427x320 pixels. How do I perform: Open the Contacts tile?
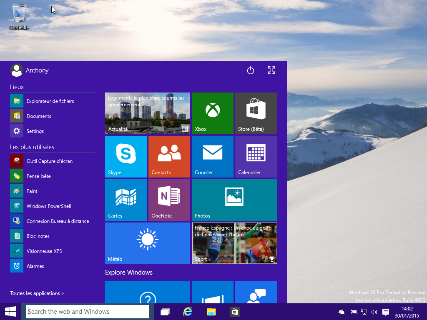click(x=169, y=156)
